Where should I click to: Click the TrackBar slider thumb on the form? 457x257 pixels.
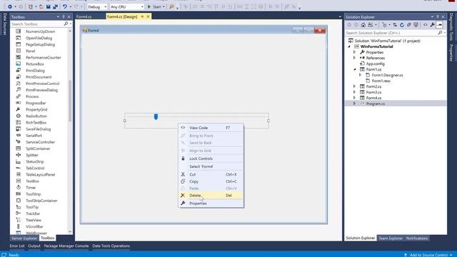156,116
